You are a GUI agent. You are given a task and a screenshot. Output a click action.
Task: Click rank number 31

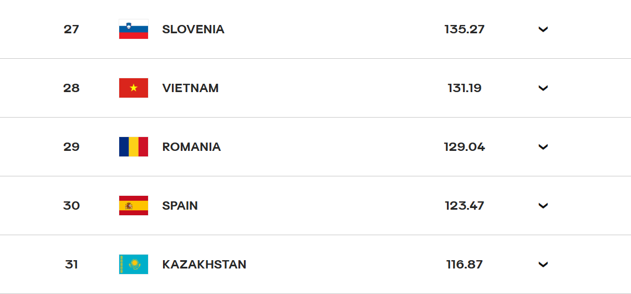coord(71,264)
